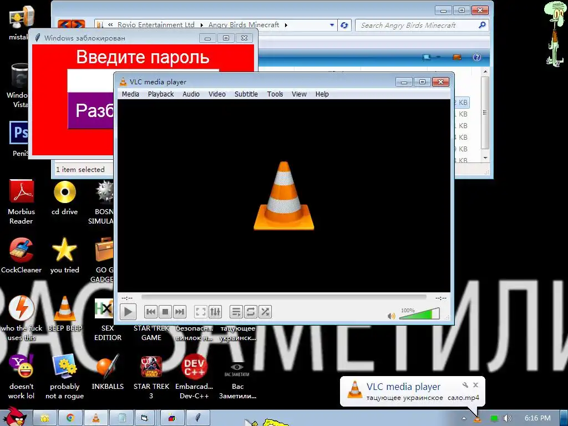Click VLC previous media button
568x426 pixels.
pos(151,312)
